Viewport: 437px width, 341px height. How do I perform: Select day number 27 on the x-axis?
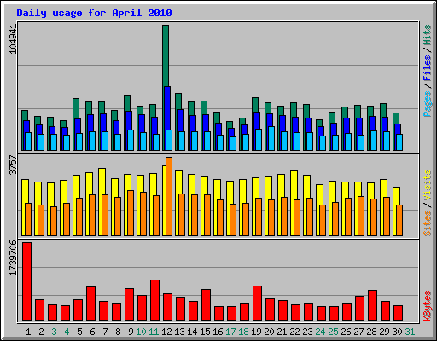(x=358, y=332)
